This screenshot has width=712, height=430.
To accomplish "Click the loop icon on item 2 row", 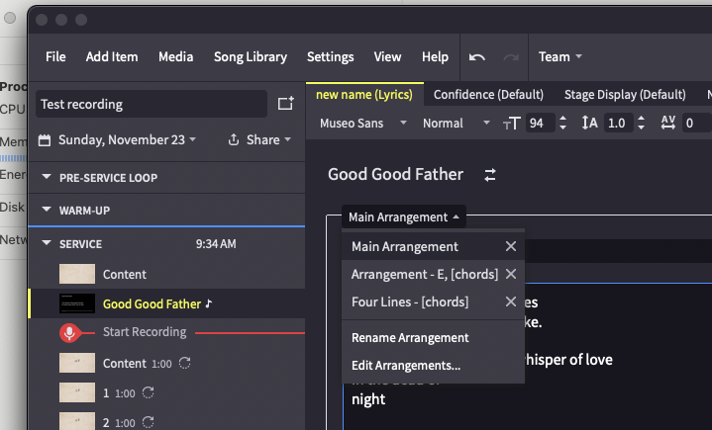I will pos(148,422).
